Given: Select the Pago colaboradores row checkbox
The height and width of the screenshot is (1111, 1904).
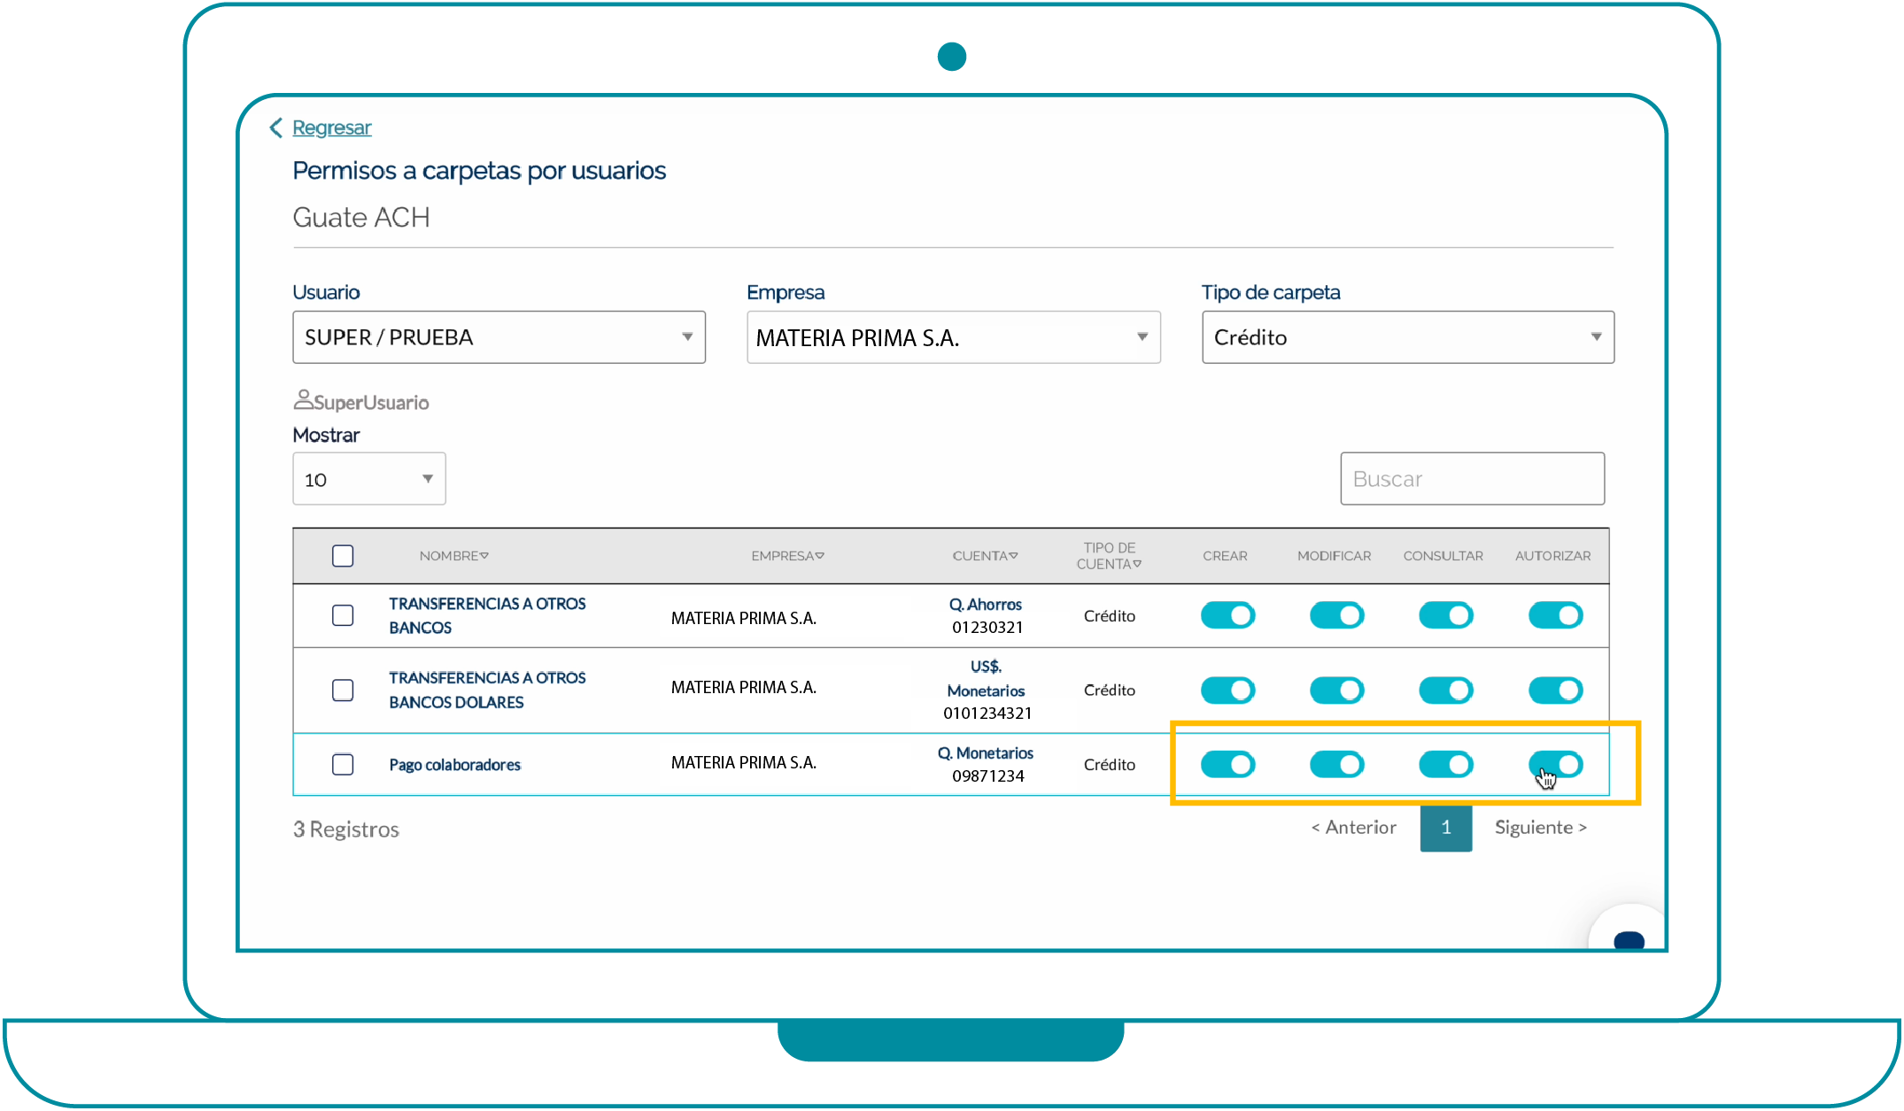Looking at the screenshot, I should coord(343,764).
